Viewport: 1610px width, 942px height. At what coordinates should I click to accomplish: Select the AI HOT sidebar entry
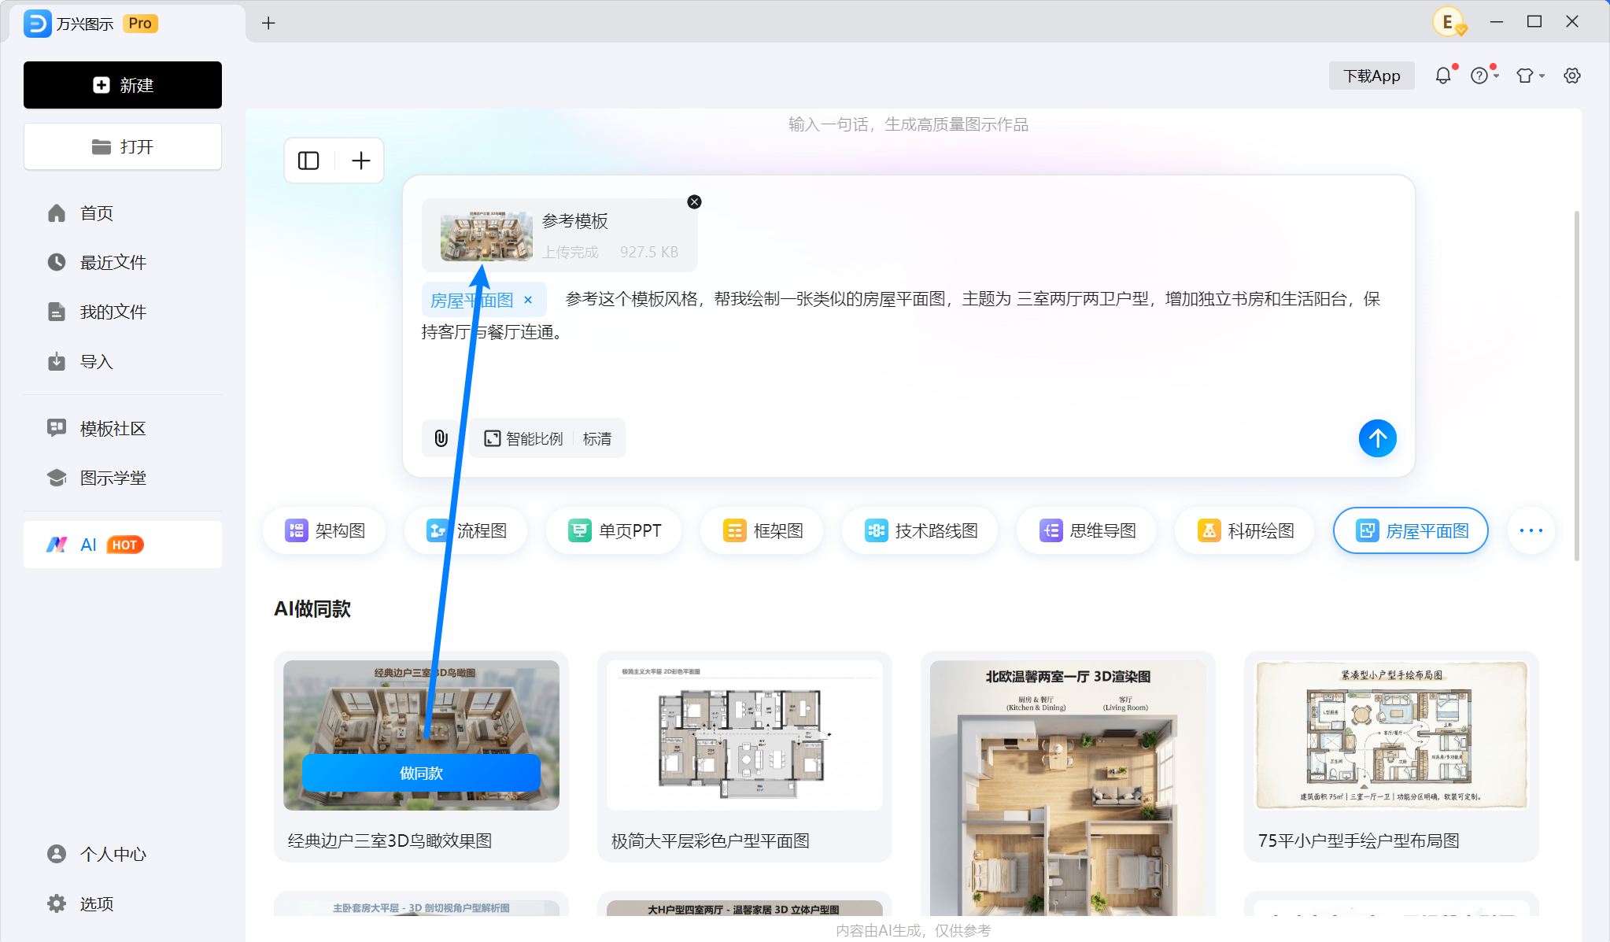(x=123, y=545)
